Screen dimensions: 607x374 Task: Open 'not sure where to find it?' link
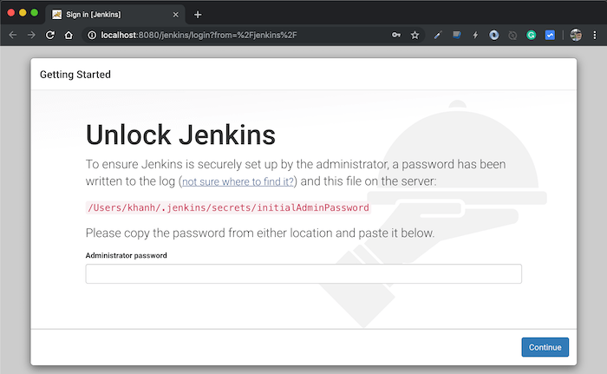[x=238, y=181]
